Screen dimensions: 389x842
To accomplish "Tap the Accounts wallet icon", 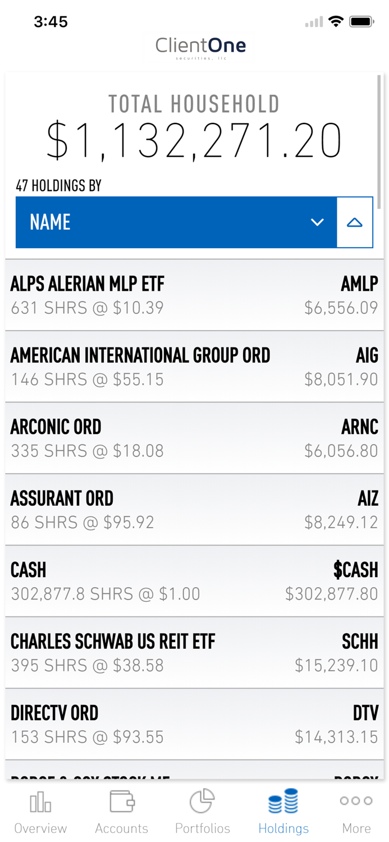I will pos(122,802).
